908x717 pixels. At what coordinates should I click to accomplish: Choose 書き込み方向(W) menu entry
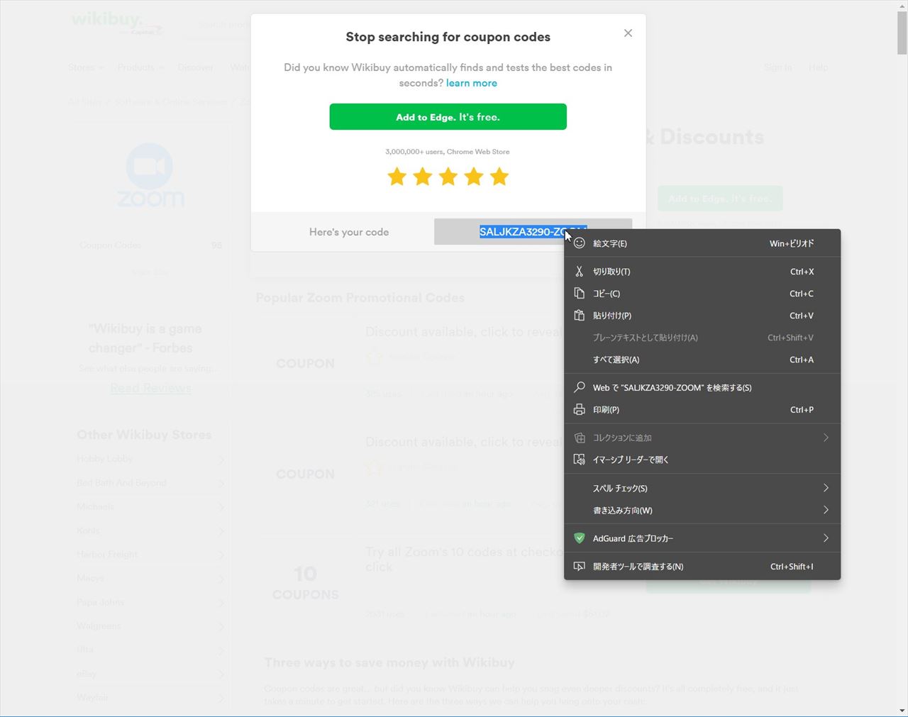click(702, 510)
